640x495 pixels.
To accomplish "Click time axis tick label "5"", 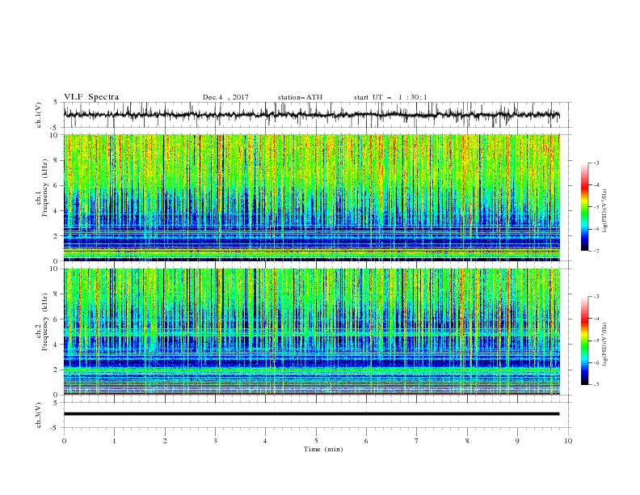I will (x=316, y=441).
